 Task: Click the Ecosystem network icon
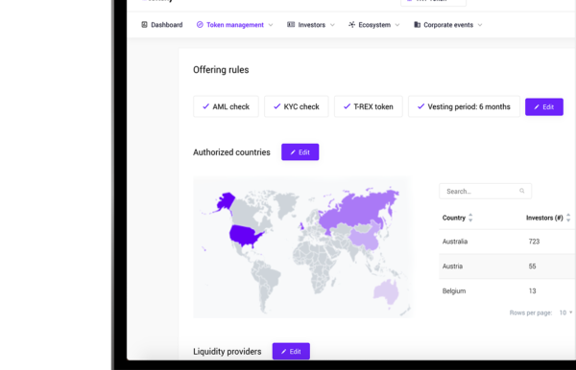[351, 25]
